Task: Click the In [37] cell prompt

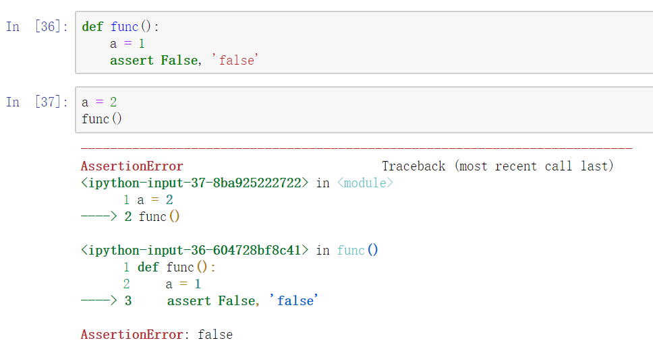Action: pyautogui.click(x=36, y=102)
